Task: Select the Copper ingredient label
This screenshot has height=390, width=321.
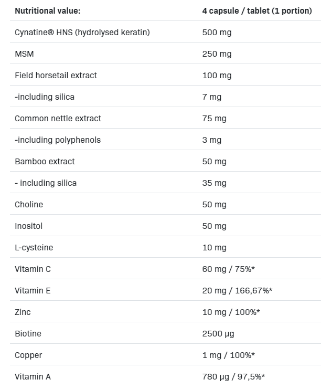Action: pos(28,355)
